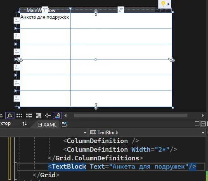The height and width of the screenshot is (181, 208).
Task: Toggle snapping to gridlines icon
Action: click(29, 116)
